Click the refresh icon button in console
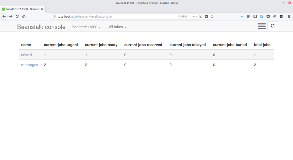 pos(273,26)
